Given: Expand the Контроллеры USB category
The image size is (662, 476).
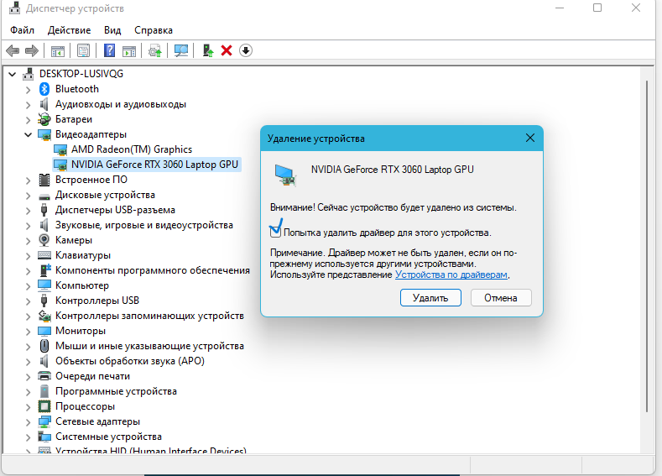Looking at the screenshot, I should pyautogui.click(x=28, y=301).
